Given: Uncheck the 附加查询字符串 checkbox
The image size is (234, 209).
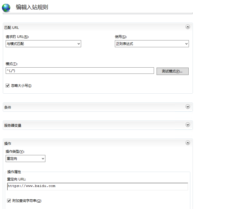Looking at the screenshot, I should click(x=9, y=201).
